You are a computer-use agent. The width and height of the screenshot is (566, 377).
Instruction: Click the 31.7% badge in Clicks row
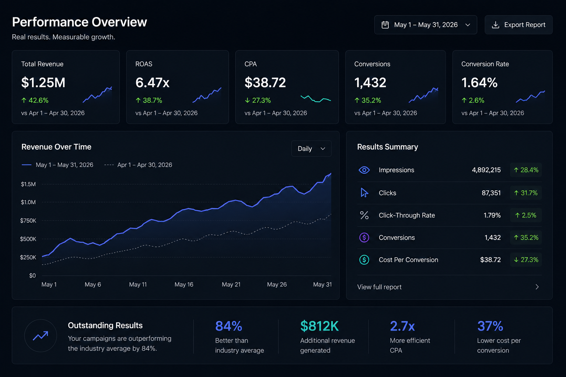[x=526, y=193]
